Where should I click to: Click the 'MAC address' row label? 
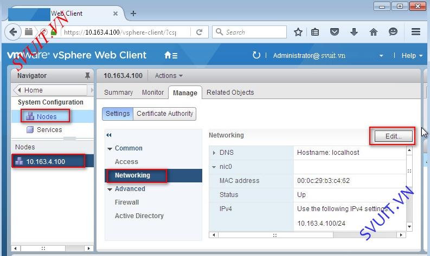(x=239, y=181)
